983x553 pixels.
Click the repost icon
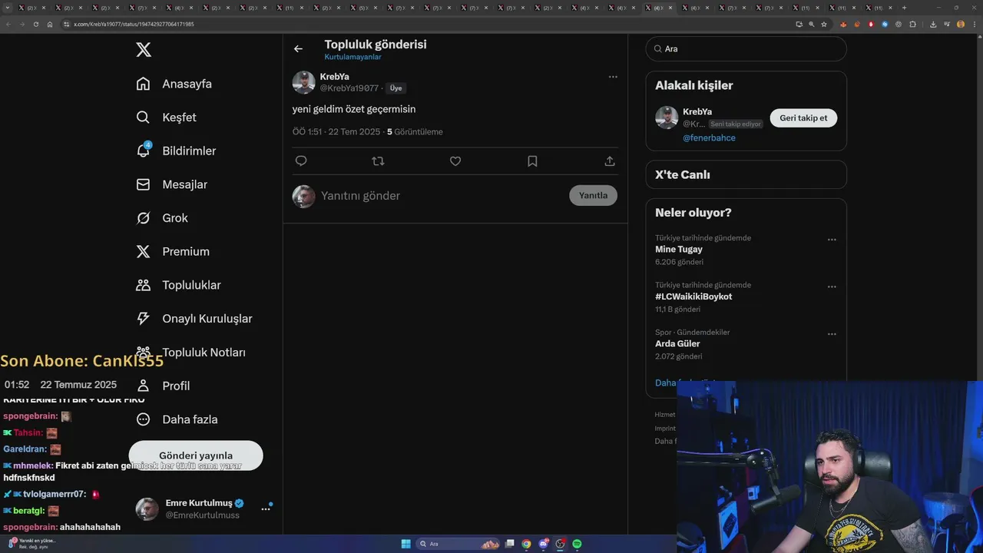pyautogui.click(x=378, y=161)
